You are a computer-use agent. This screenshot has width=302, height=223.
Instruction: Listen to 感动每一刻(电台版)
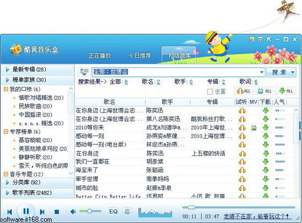point(242,145)
